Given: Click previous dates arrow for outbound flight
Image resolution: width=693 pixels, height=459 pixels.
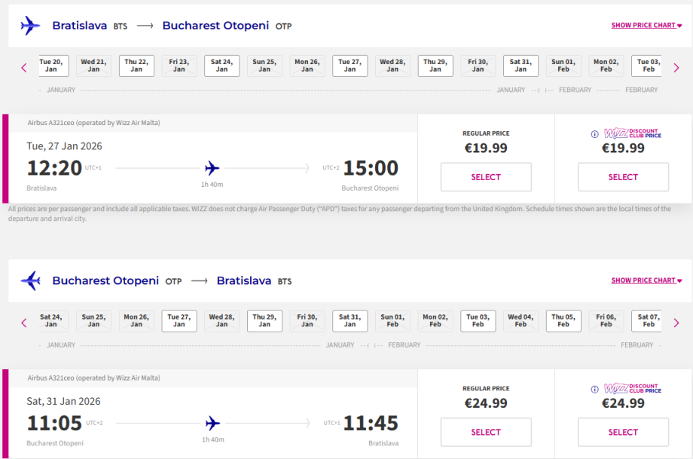Looking at the screenshot, I should (24, 68).
